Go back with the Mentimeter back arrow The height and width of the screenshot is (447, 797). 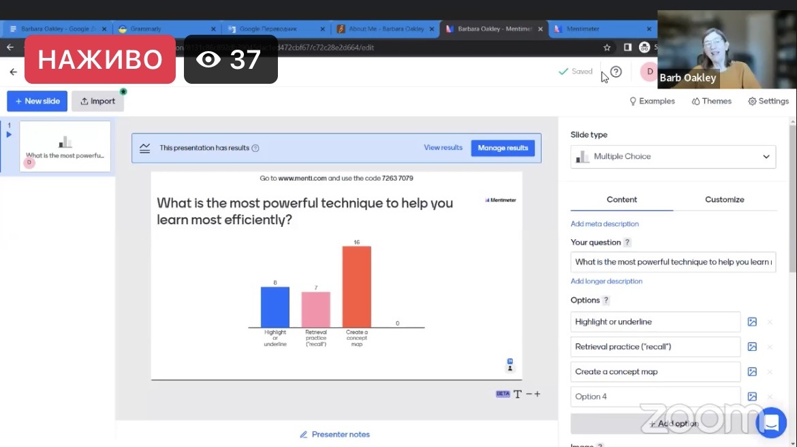(x=13, y=72)
